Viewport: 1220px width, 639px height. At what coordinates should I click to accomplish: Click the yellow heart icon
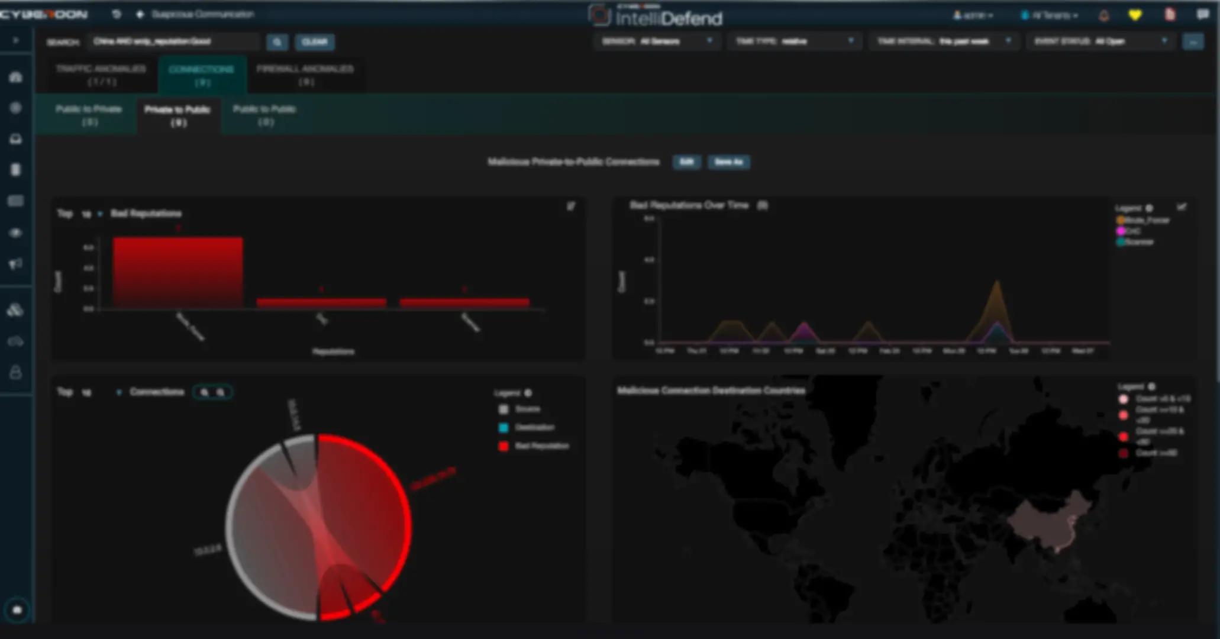click(1135, 15)
